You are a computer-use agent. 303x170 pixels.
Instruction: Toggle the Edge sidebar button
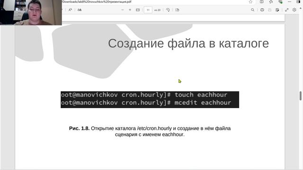(x=298, y=2)
